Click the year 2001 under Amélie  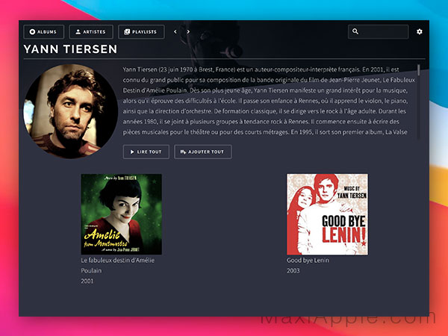87,281
